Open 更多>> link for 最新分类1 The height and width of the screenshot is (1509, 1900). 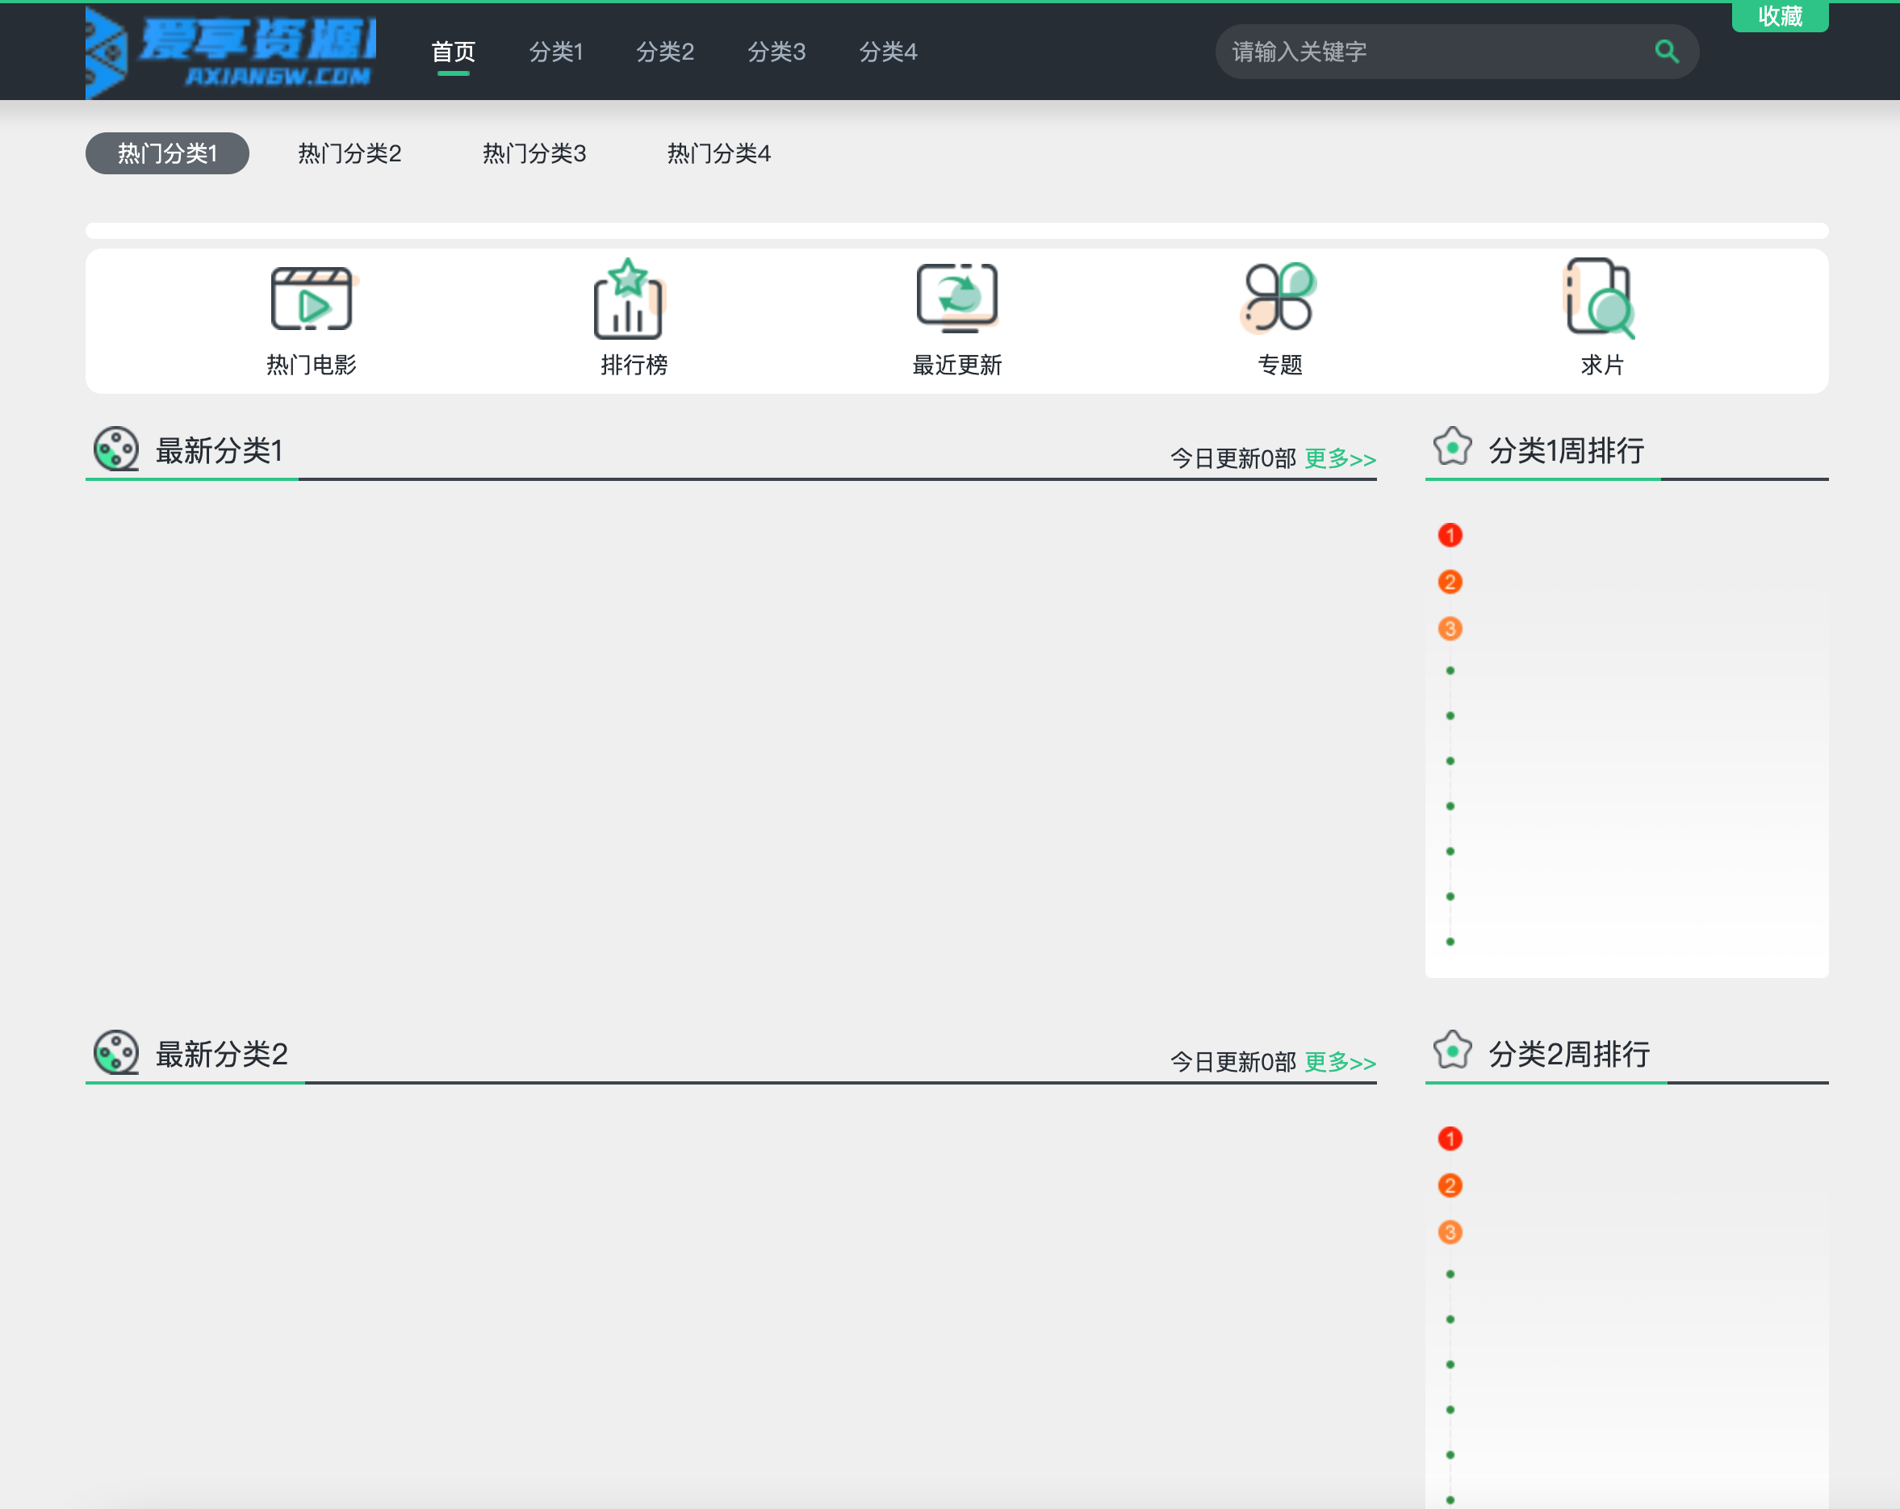pos(1341,458)
